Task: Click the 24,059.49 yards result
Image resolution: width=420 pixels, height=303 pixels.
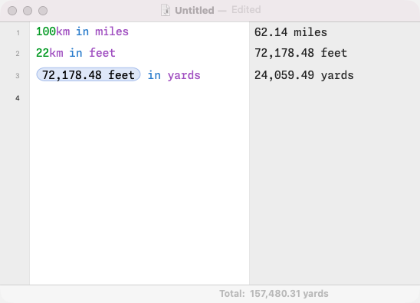Action: click(304, 75)
